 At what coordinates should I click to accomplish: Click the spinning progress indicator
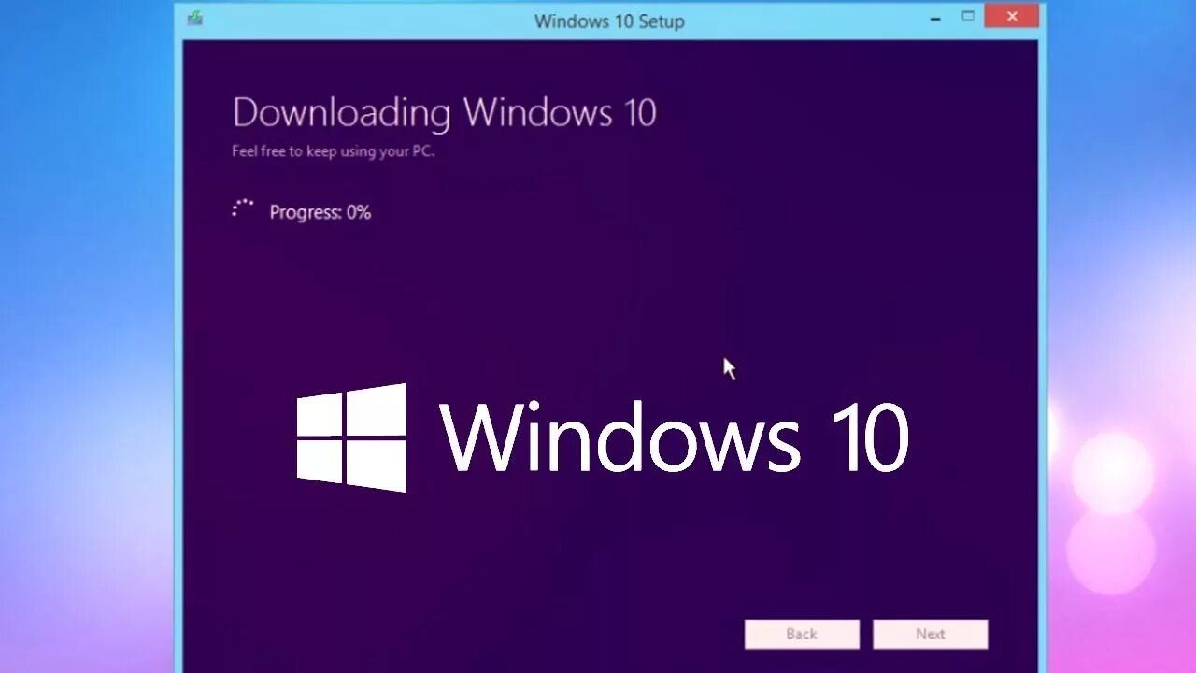[x=243, y=208]
